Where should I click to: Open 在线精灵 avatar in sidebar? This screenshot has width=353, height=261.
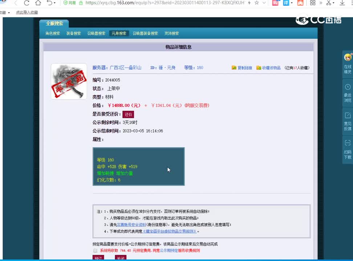348,57
